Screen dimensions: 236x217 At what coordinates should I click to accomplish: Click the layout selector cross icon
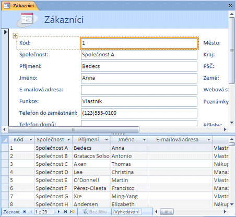pyautogui.click(x=16, y=35)
